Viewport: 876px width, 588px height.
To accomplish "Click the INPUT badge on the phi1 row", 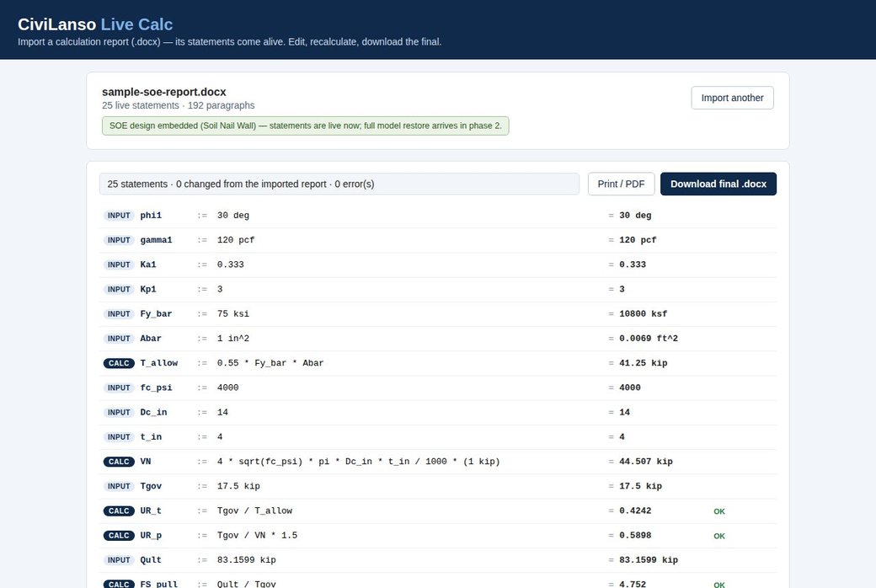I will 119,215.
